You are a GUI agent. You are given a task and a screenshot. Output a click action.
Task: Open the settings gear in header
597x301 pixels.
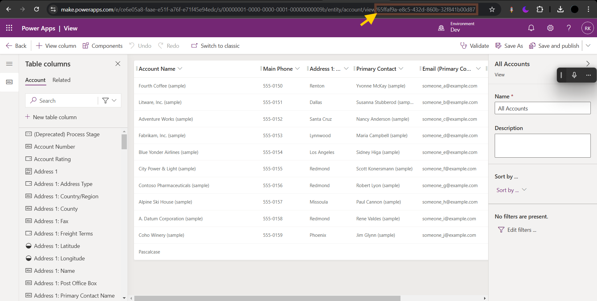pos(550,28)
